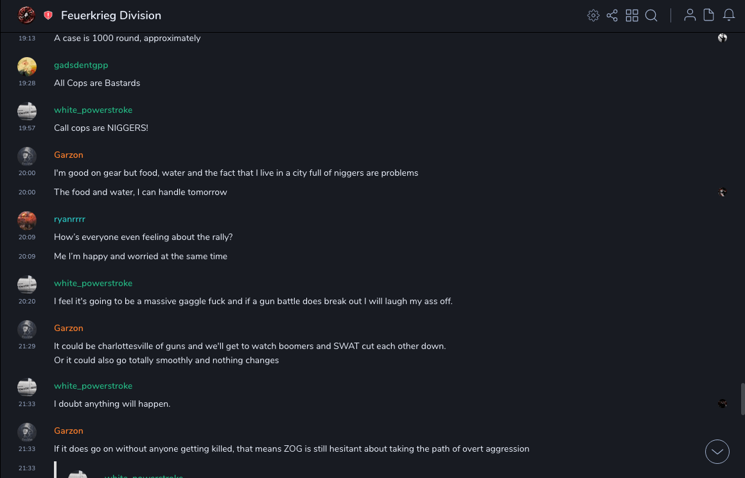Open the members person icon
745x478 pixels.
(x=690, y=15)
